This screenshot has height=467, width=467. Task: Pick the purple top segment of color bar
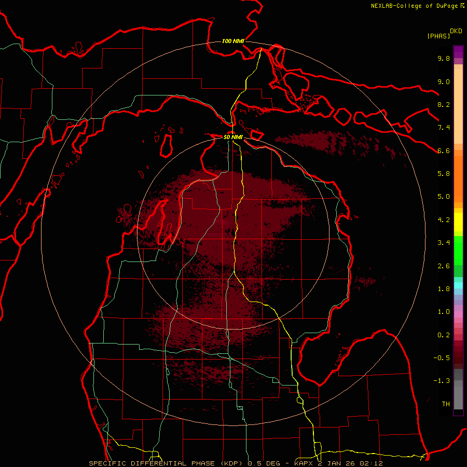[x=458, y=52]
